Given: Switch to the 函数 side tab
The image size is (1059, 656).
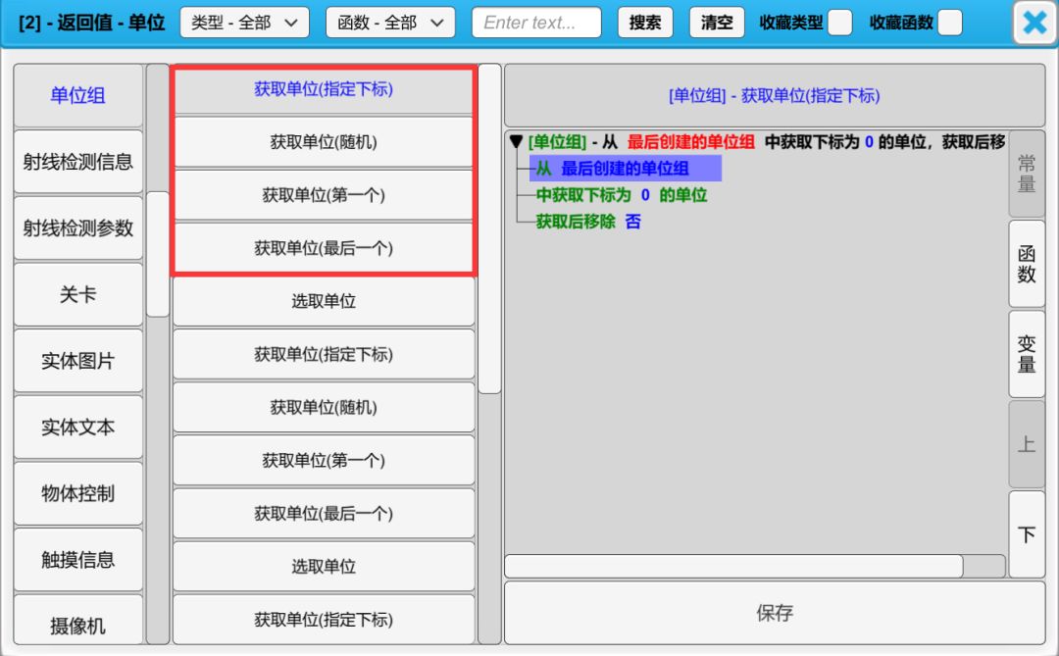Looking at the screenshot, I should [1026, 264].
